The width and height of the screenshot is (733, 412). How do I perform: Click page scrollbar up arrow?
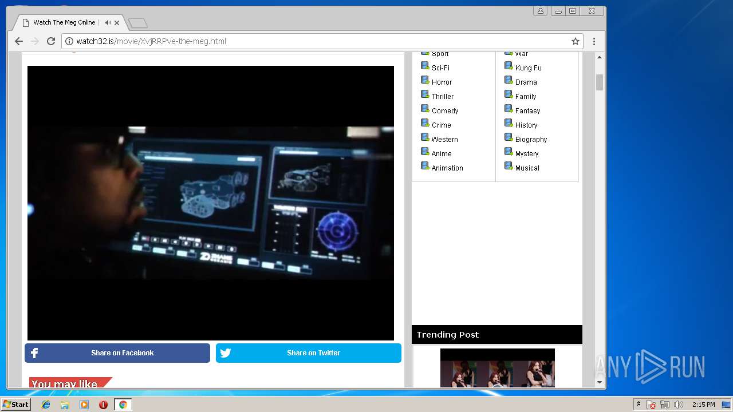[x=600, y=57]
